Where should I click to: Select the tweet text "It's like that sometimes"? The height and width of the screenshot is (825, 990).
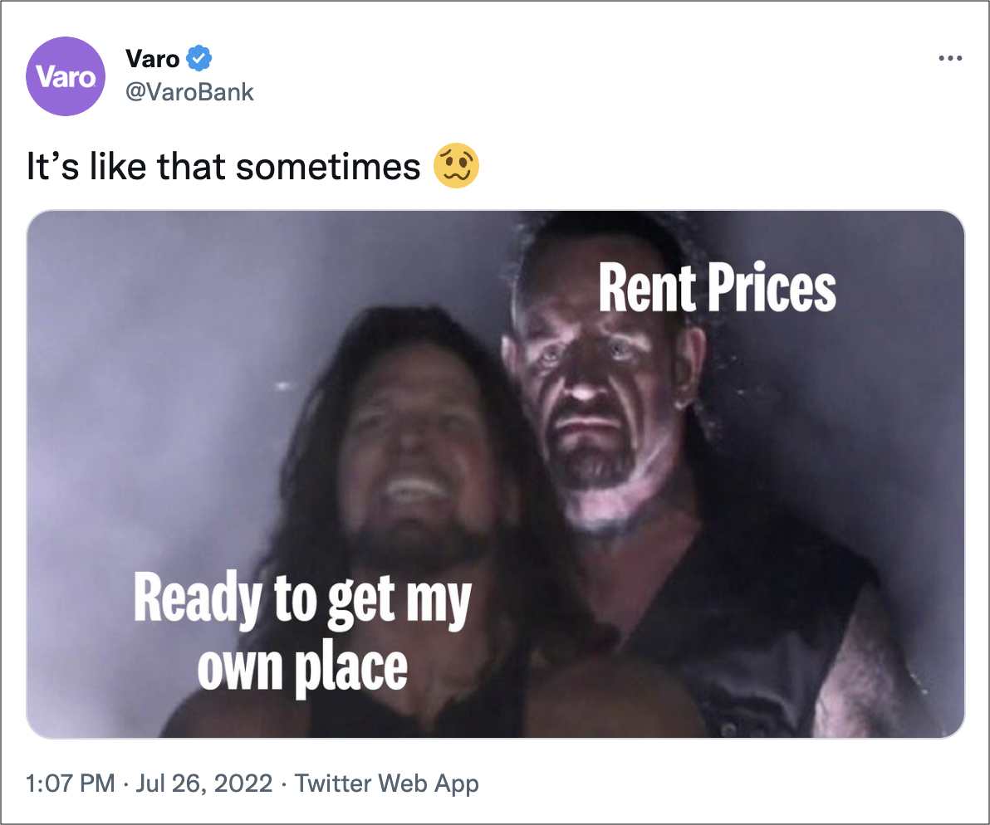click(223, 167)
